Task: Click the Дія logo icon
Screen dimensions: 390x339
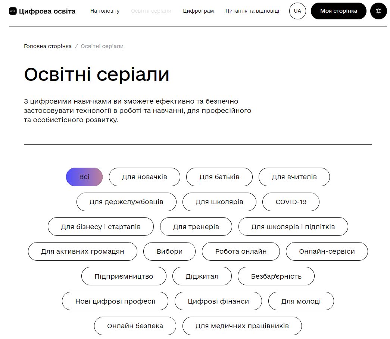Action: click(13, 11)
